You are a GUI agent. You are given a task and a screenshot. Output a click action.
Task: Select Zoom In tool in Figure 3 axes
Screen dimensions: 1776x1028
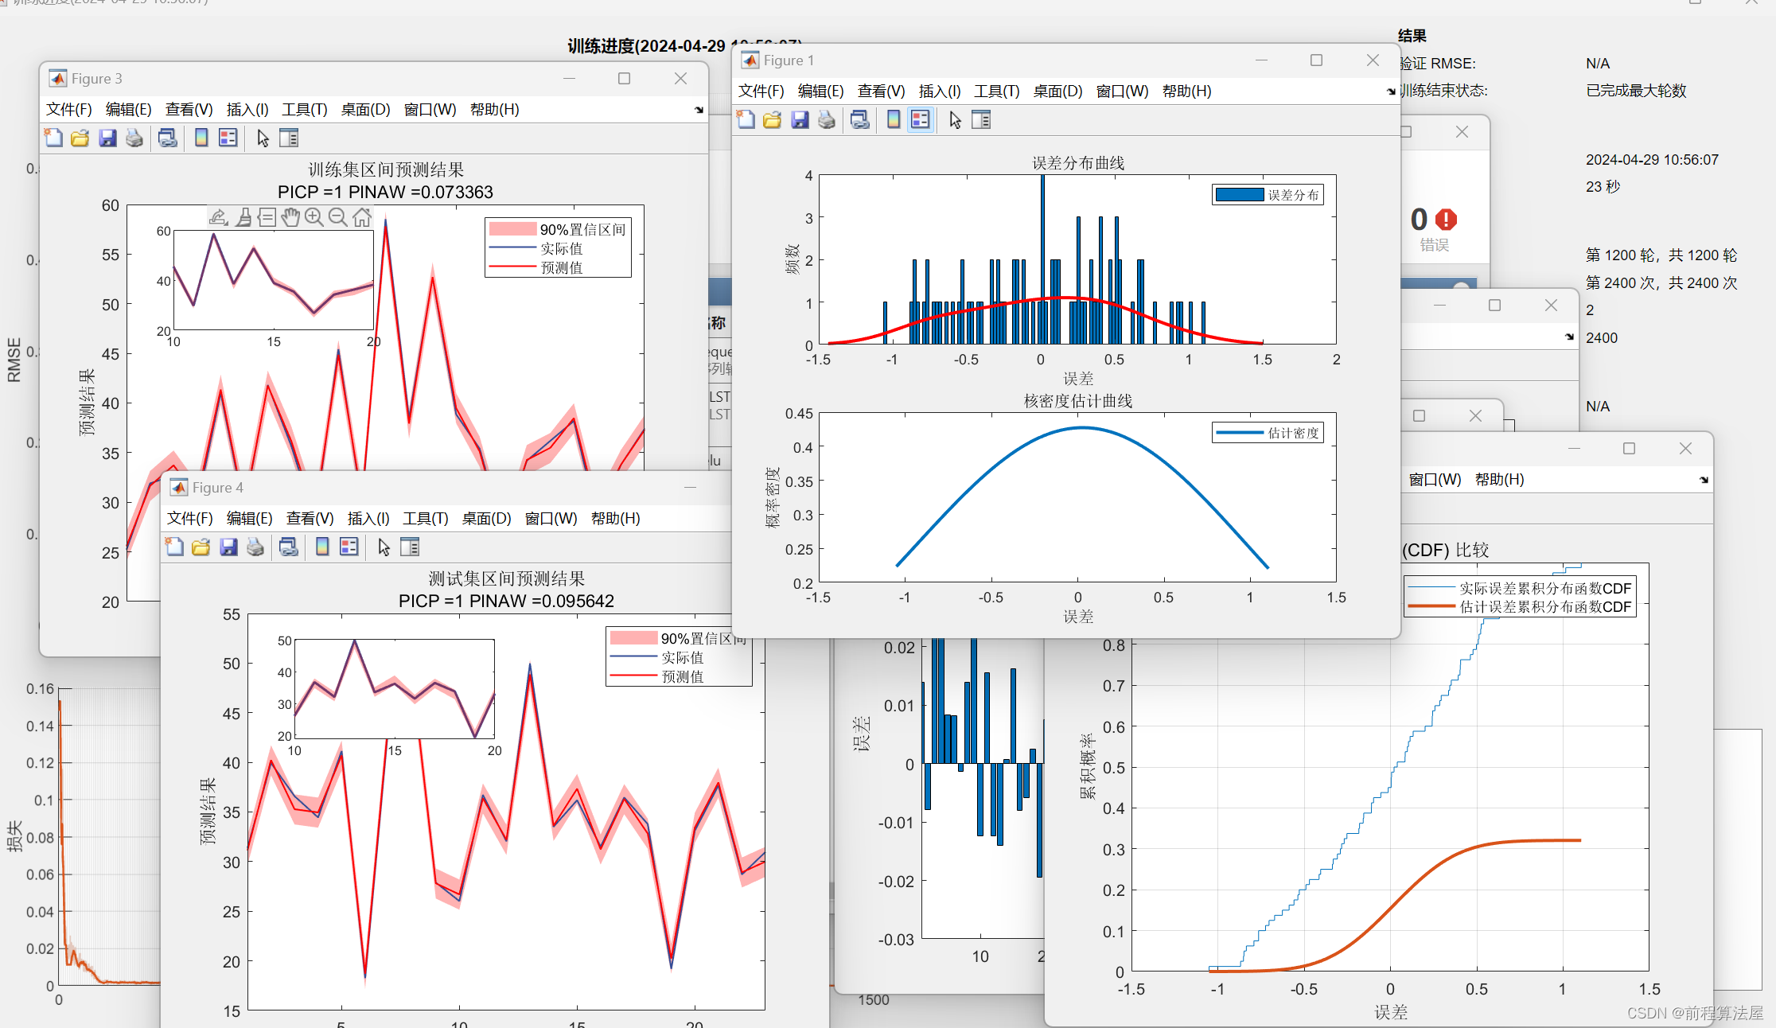point(314,216)
